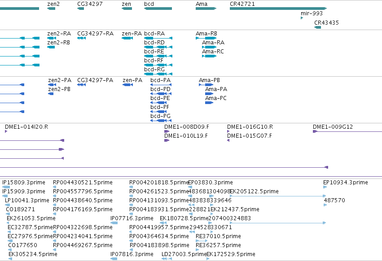Click the 487570 feature

click(x=325, y=205)
